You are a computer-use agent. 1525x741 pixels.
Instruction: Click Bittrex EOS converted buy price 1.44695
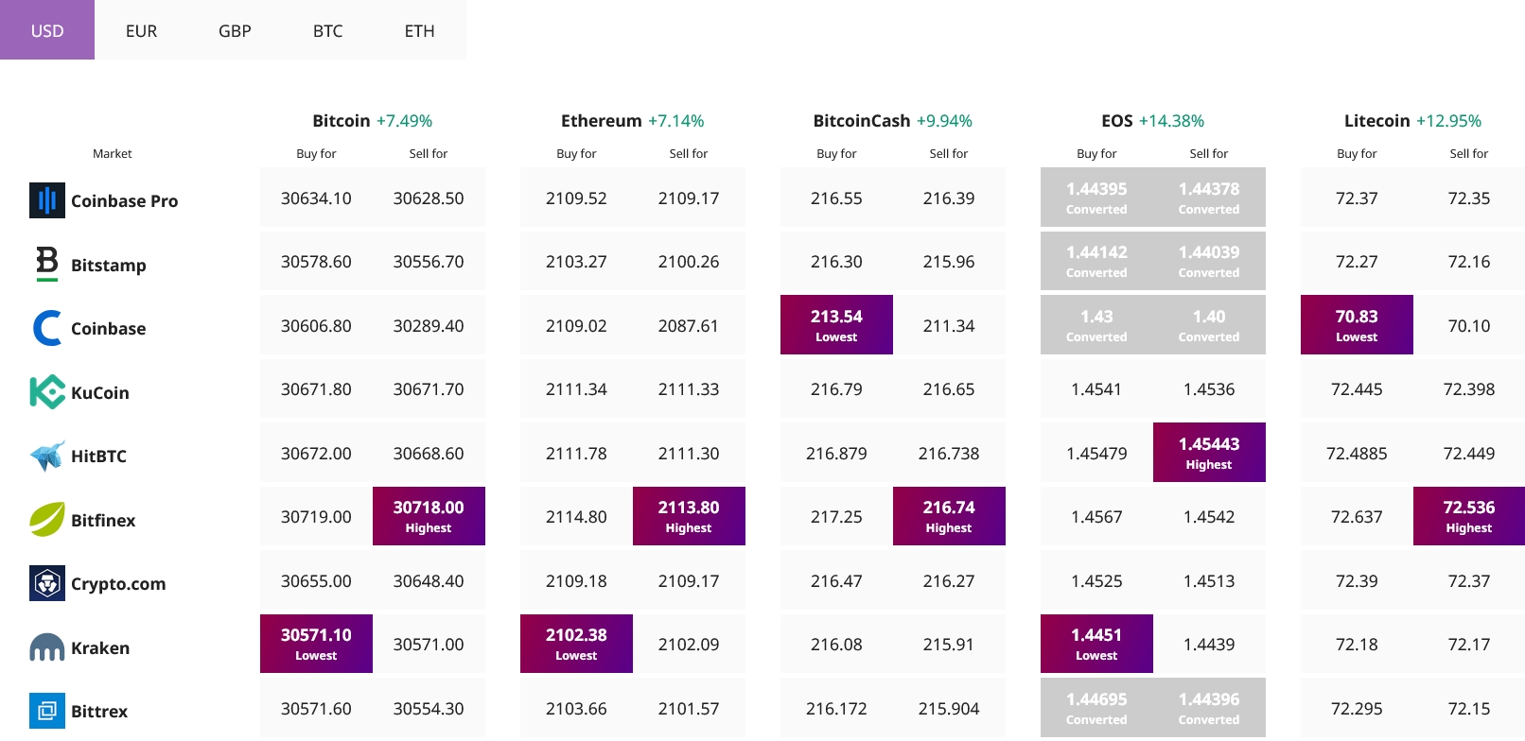(x=1096, y=708)
